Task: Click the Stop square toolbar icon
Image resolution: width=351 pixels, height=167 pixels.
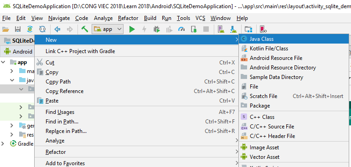Action: (x=206, y=29)
